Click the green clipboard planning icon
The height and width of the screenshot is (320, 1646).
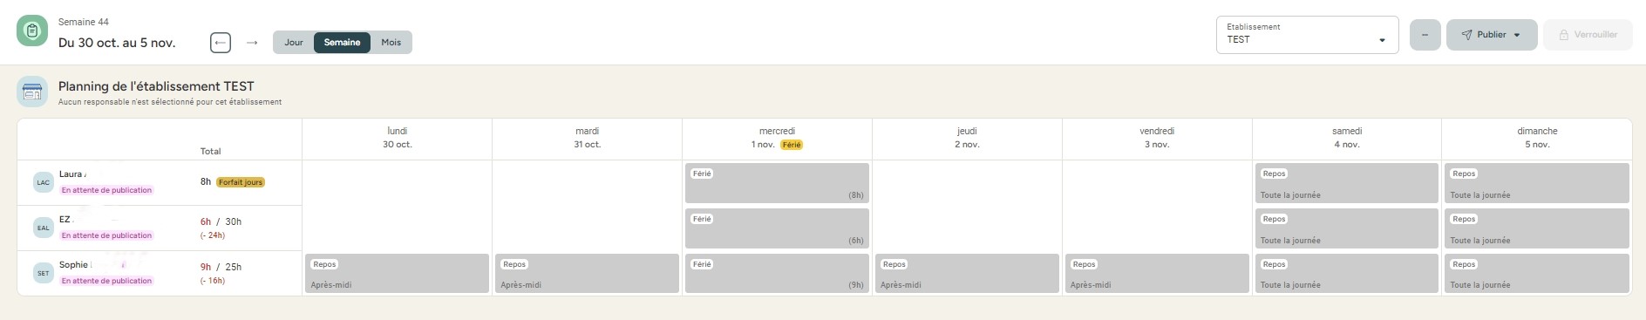[x=32, y=31]
